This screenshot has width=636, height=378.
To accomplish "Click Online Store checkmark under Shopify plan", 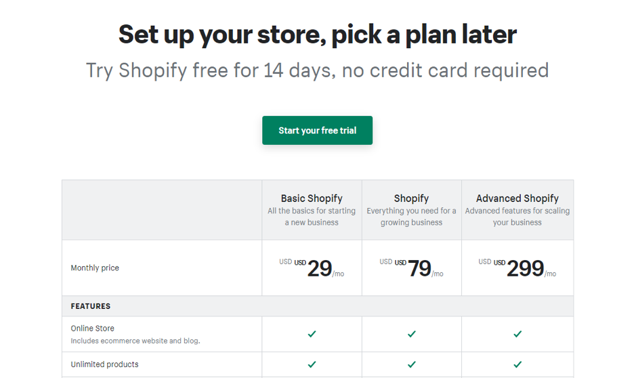I will pos(411,334).
